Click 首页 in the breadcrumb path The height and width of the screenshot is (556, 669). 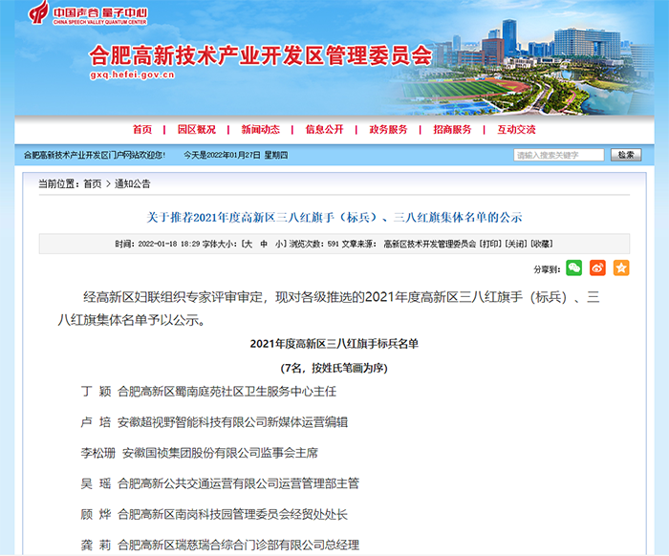pos(92,183)
